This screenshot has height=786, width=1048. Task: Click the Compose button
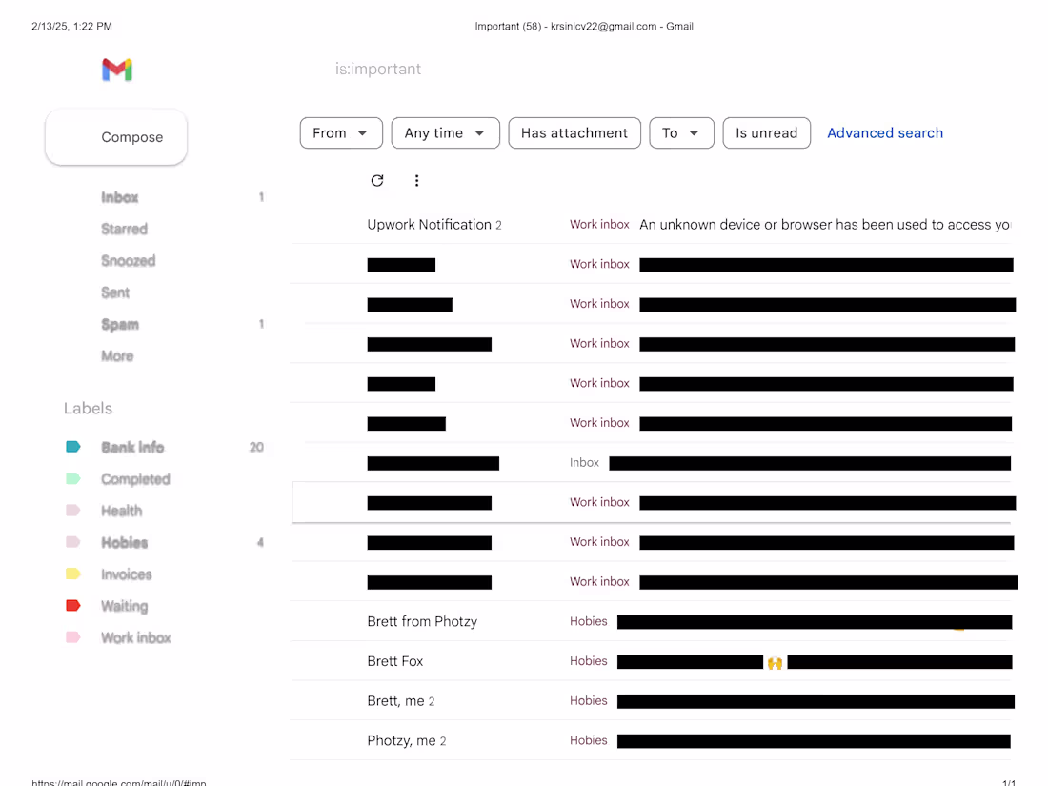116,137
